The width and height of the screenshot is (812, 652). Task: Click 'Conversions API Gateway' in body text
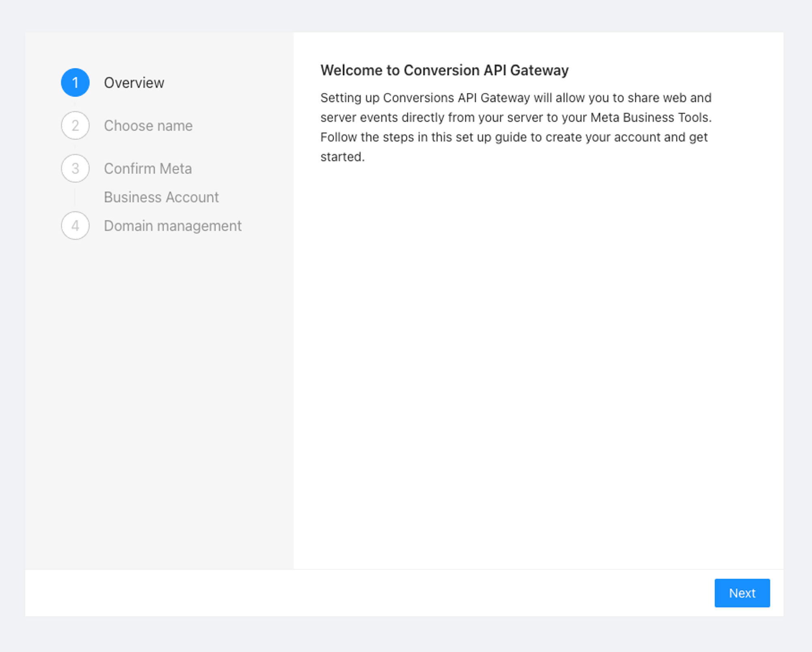456,98
